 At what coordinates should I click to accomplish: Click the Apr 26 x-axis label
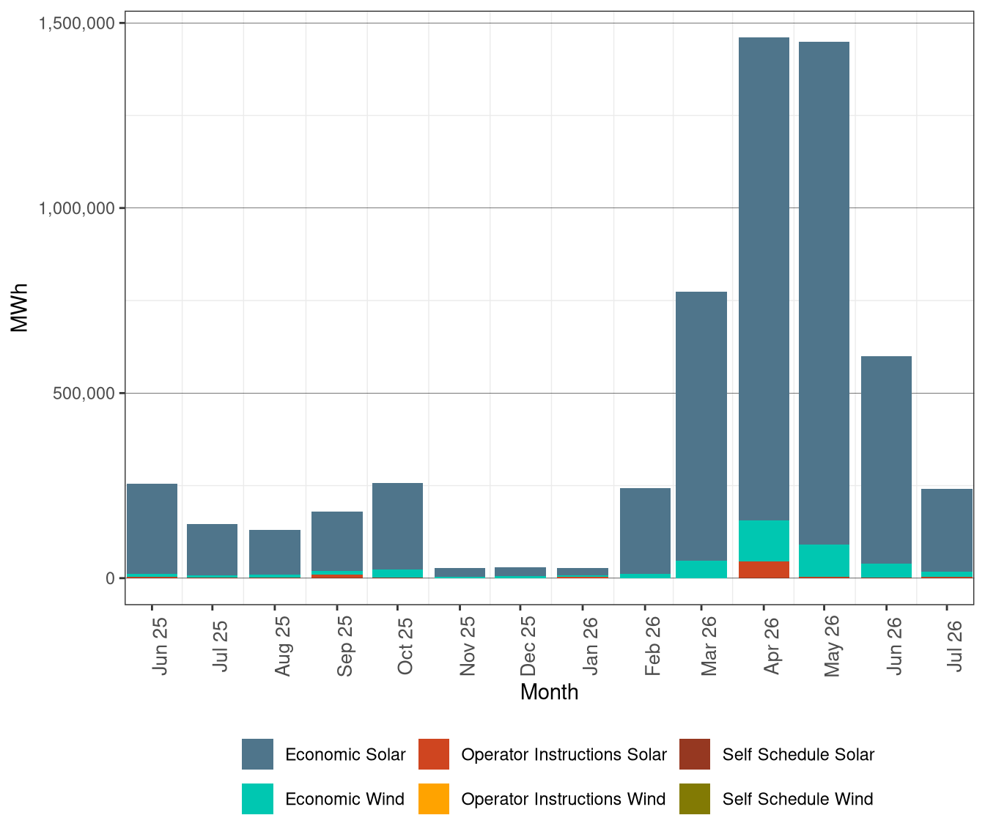771,646
